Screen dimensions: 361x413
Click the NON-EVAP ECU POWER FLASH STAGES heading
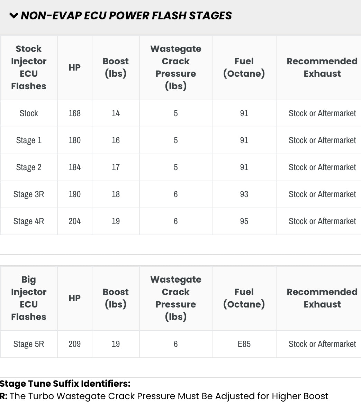click(126, 16)
